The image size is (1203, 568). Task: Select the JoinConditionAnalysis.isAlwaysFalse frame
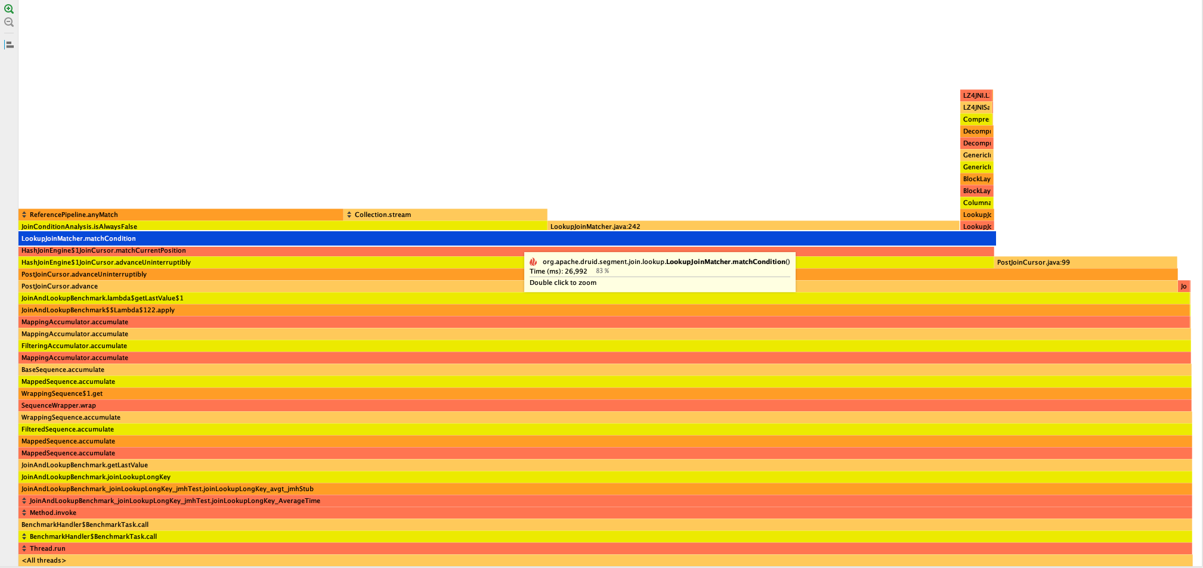[x=283, y=226]
